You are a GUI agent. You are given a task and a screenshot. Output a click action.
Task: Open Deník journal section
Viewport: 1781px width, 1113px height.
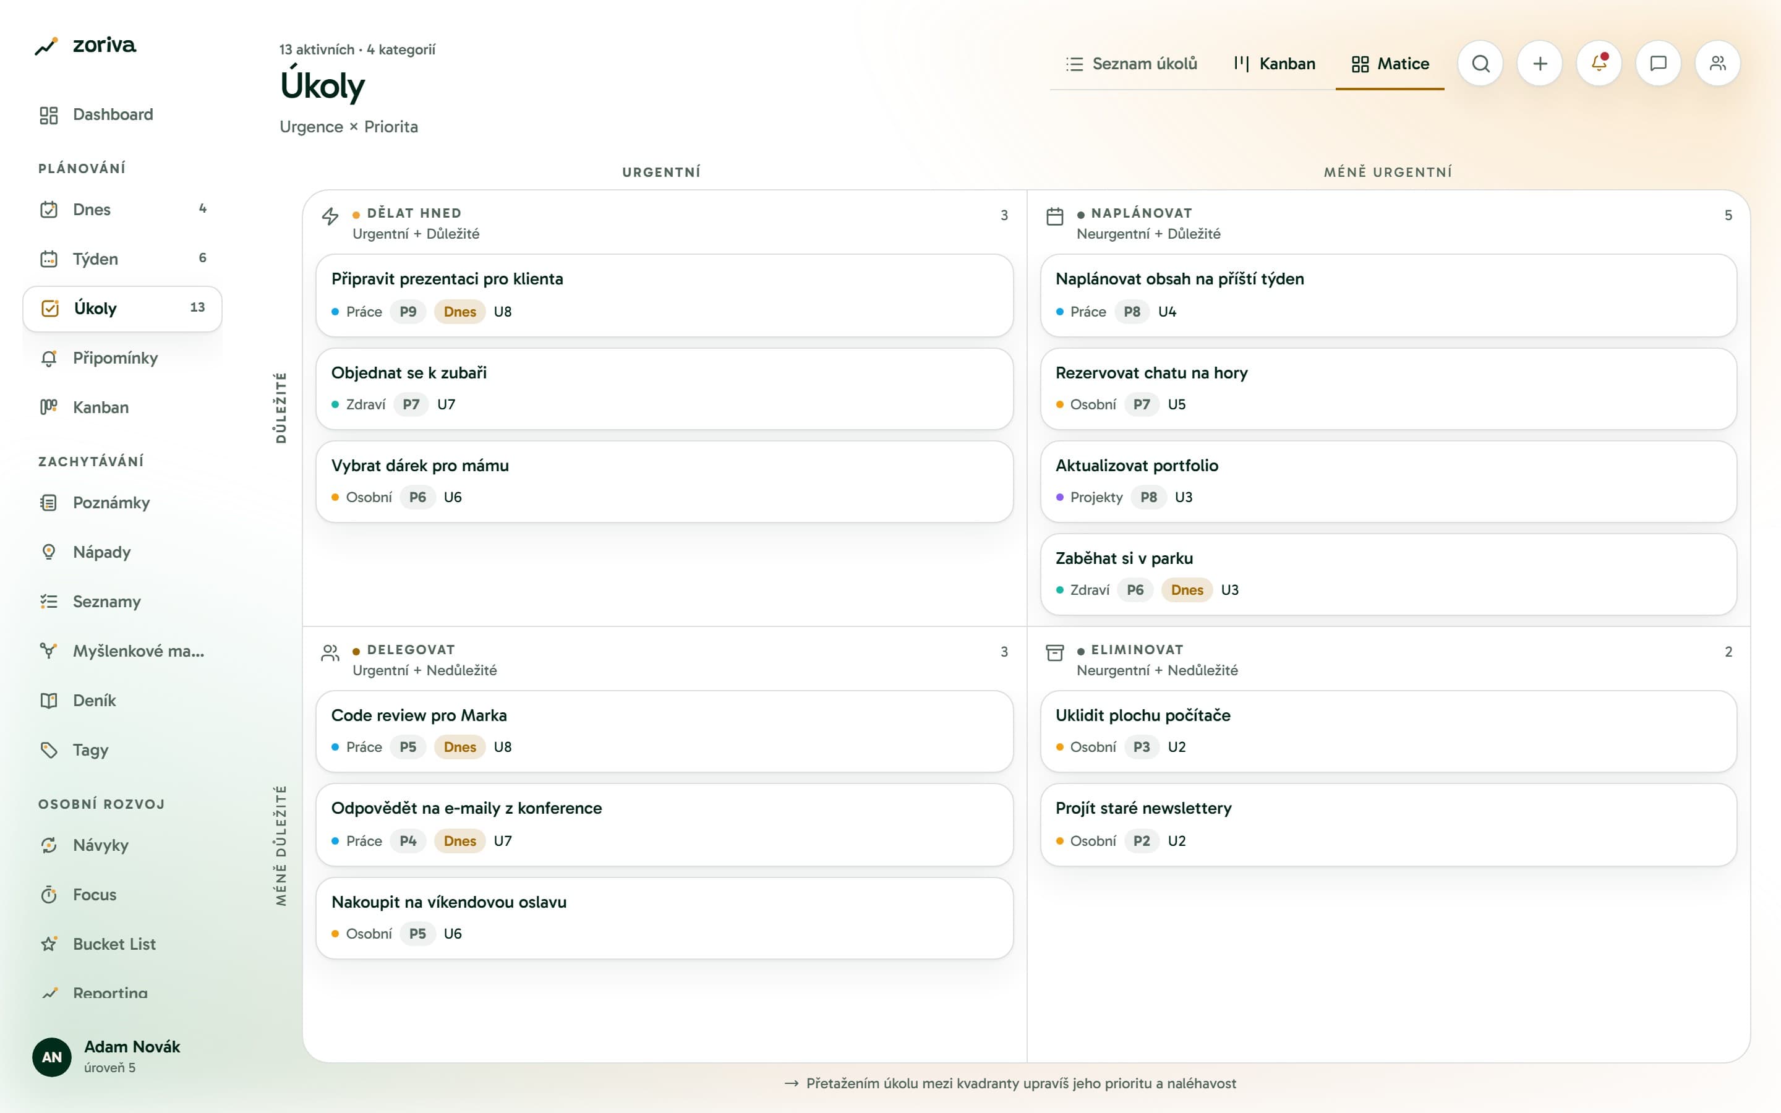point(122,700)
